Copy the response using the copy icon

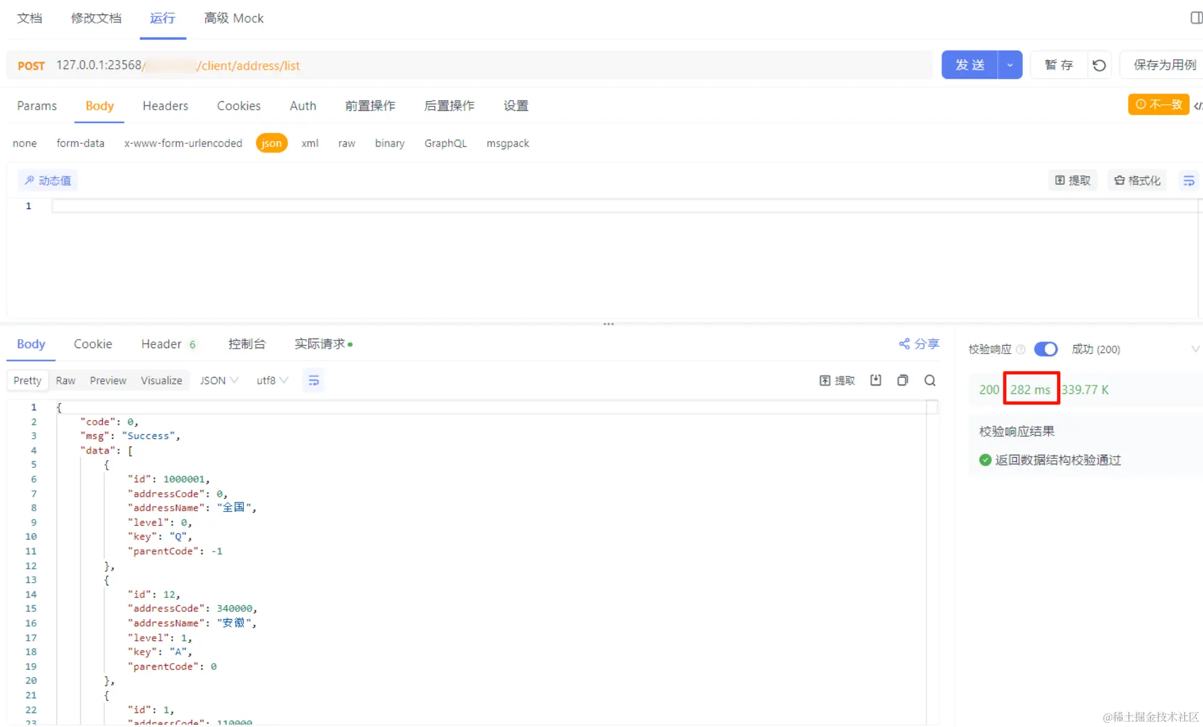(x=902, y=380)
